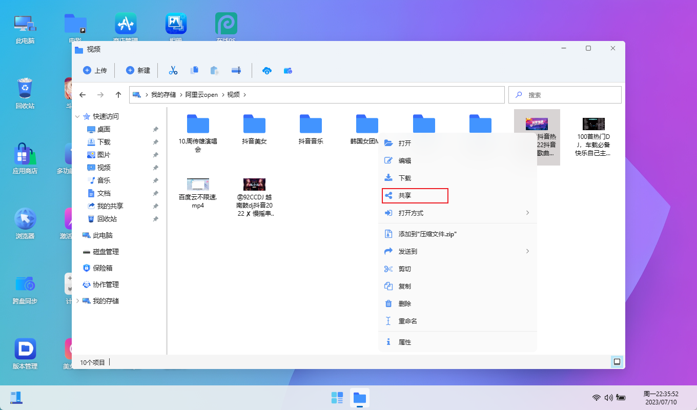Click the sync folder toolbar icon

pyautogui.click(x=288, y=71)
